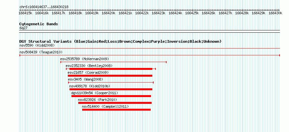
Task: Click the 6q27 cytogenetic band line
Action: tap(150, 31)
